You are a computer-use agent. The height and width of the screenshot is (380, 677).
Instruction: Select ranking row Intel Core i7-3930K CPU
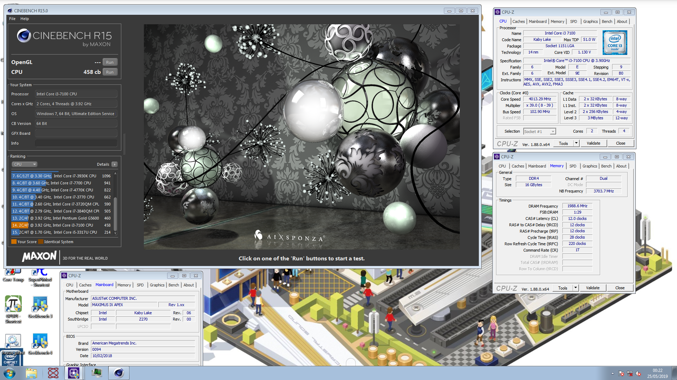(x=62, y=176)
